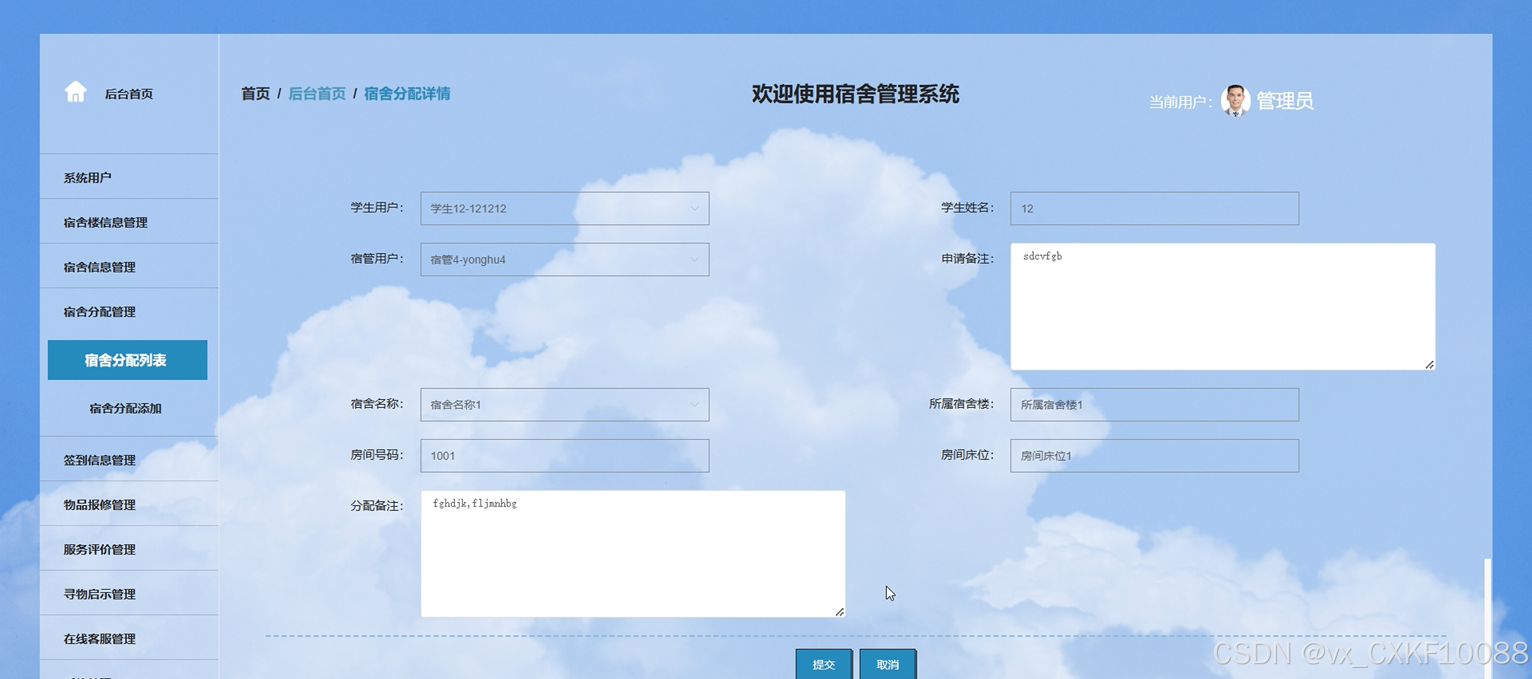Image resolution: width=1532 pixels, height=679 pixels.
Task: Expand the 宿舍分配管理 sidebar menu
Action: click(99, 312)
